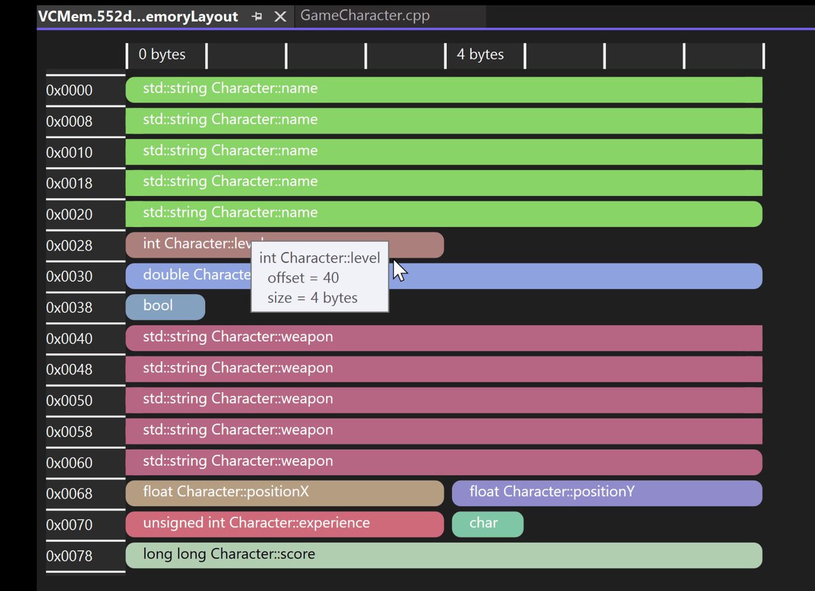Click the long long Character::score block

444,556
